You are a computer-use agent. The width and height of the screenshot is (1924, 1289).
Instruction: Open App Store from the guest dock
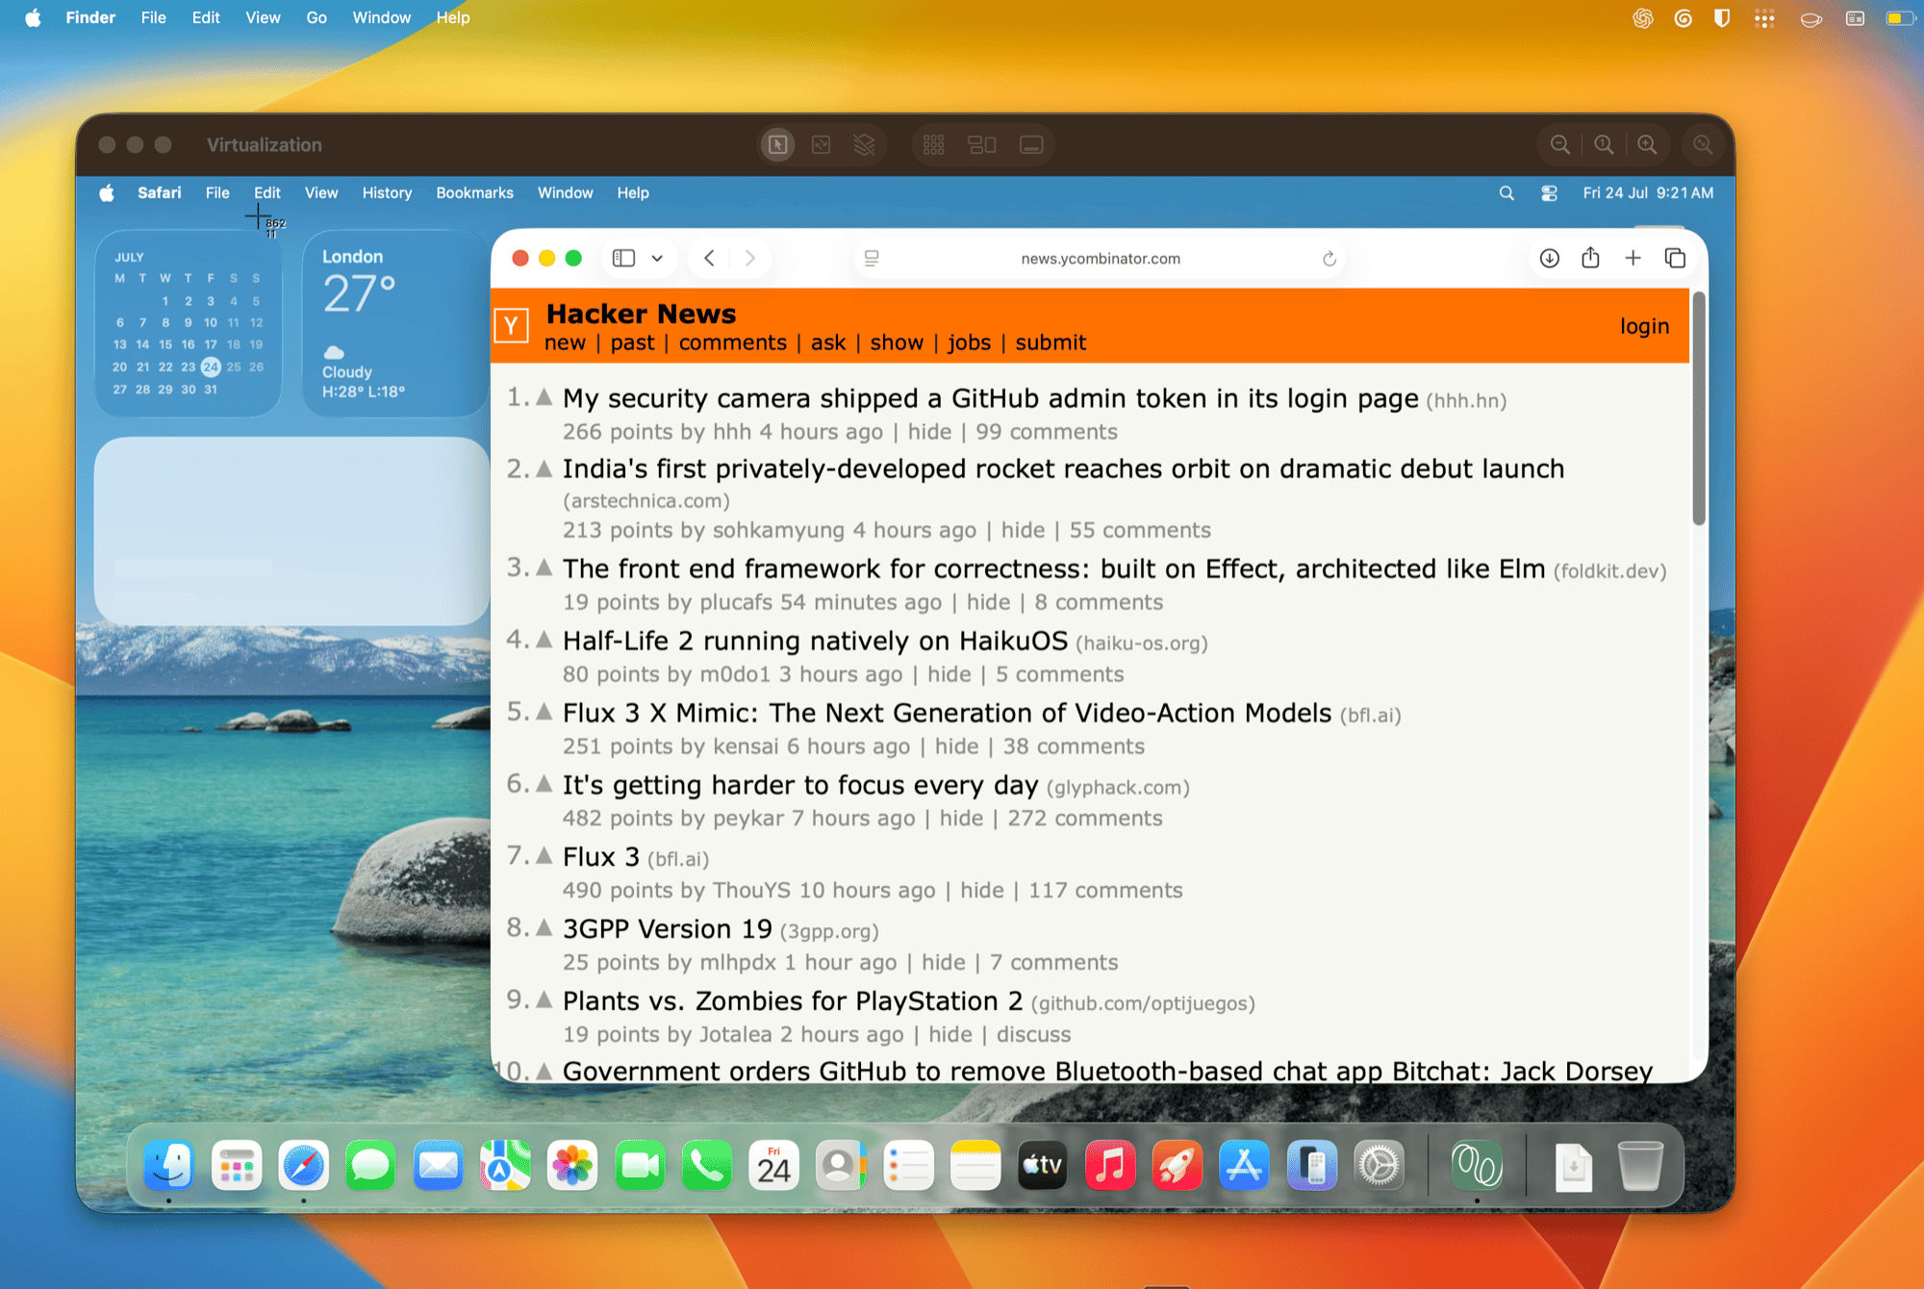pos(1244,1166)
